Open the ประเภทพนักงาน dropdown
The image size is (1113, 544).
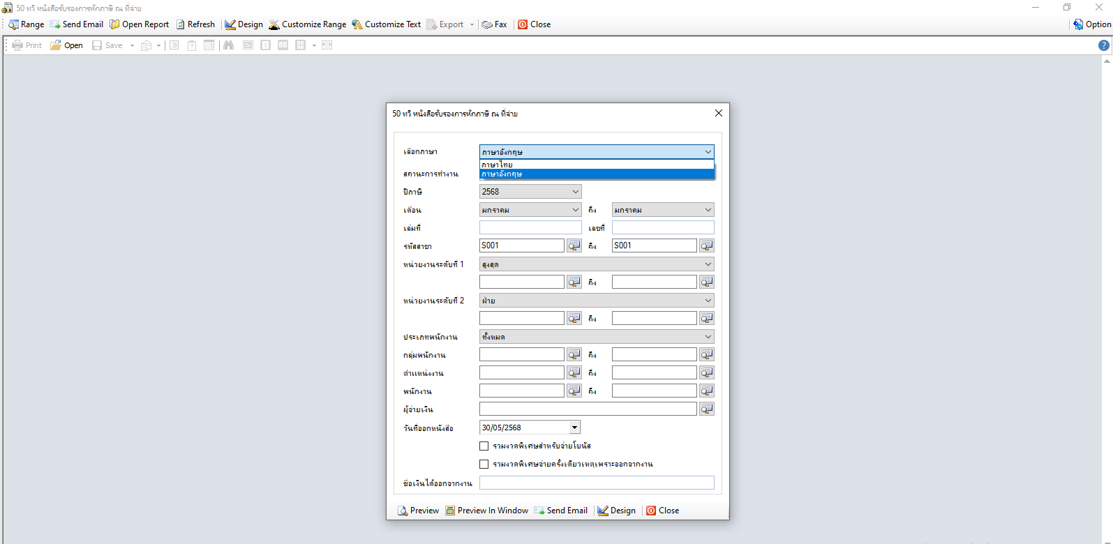708,337
